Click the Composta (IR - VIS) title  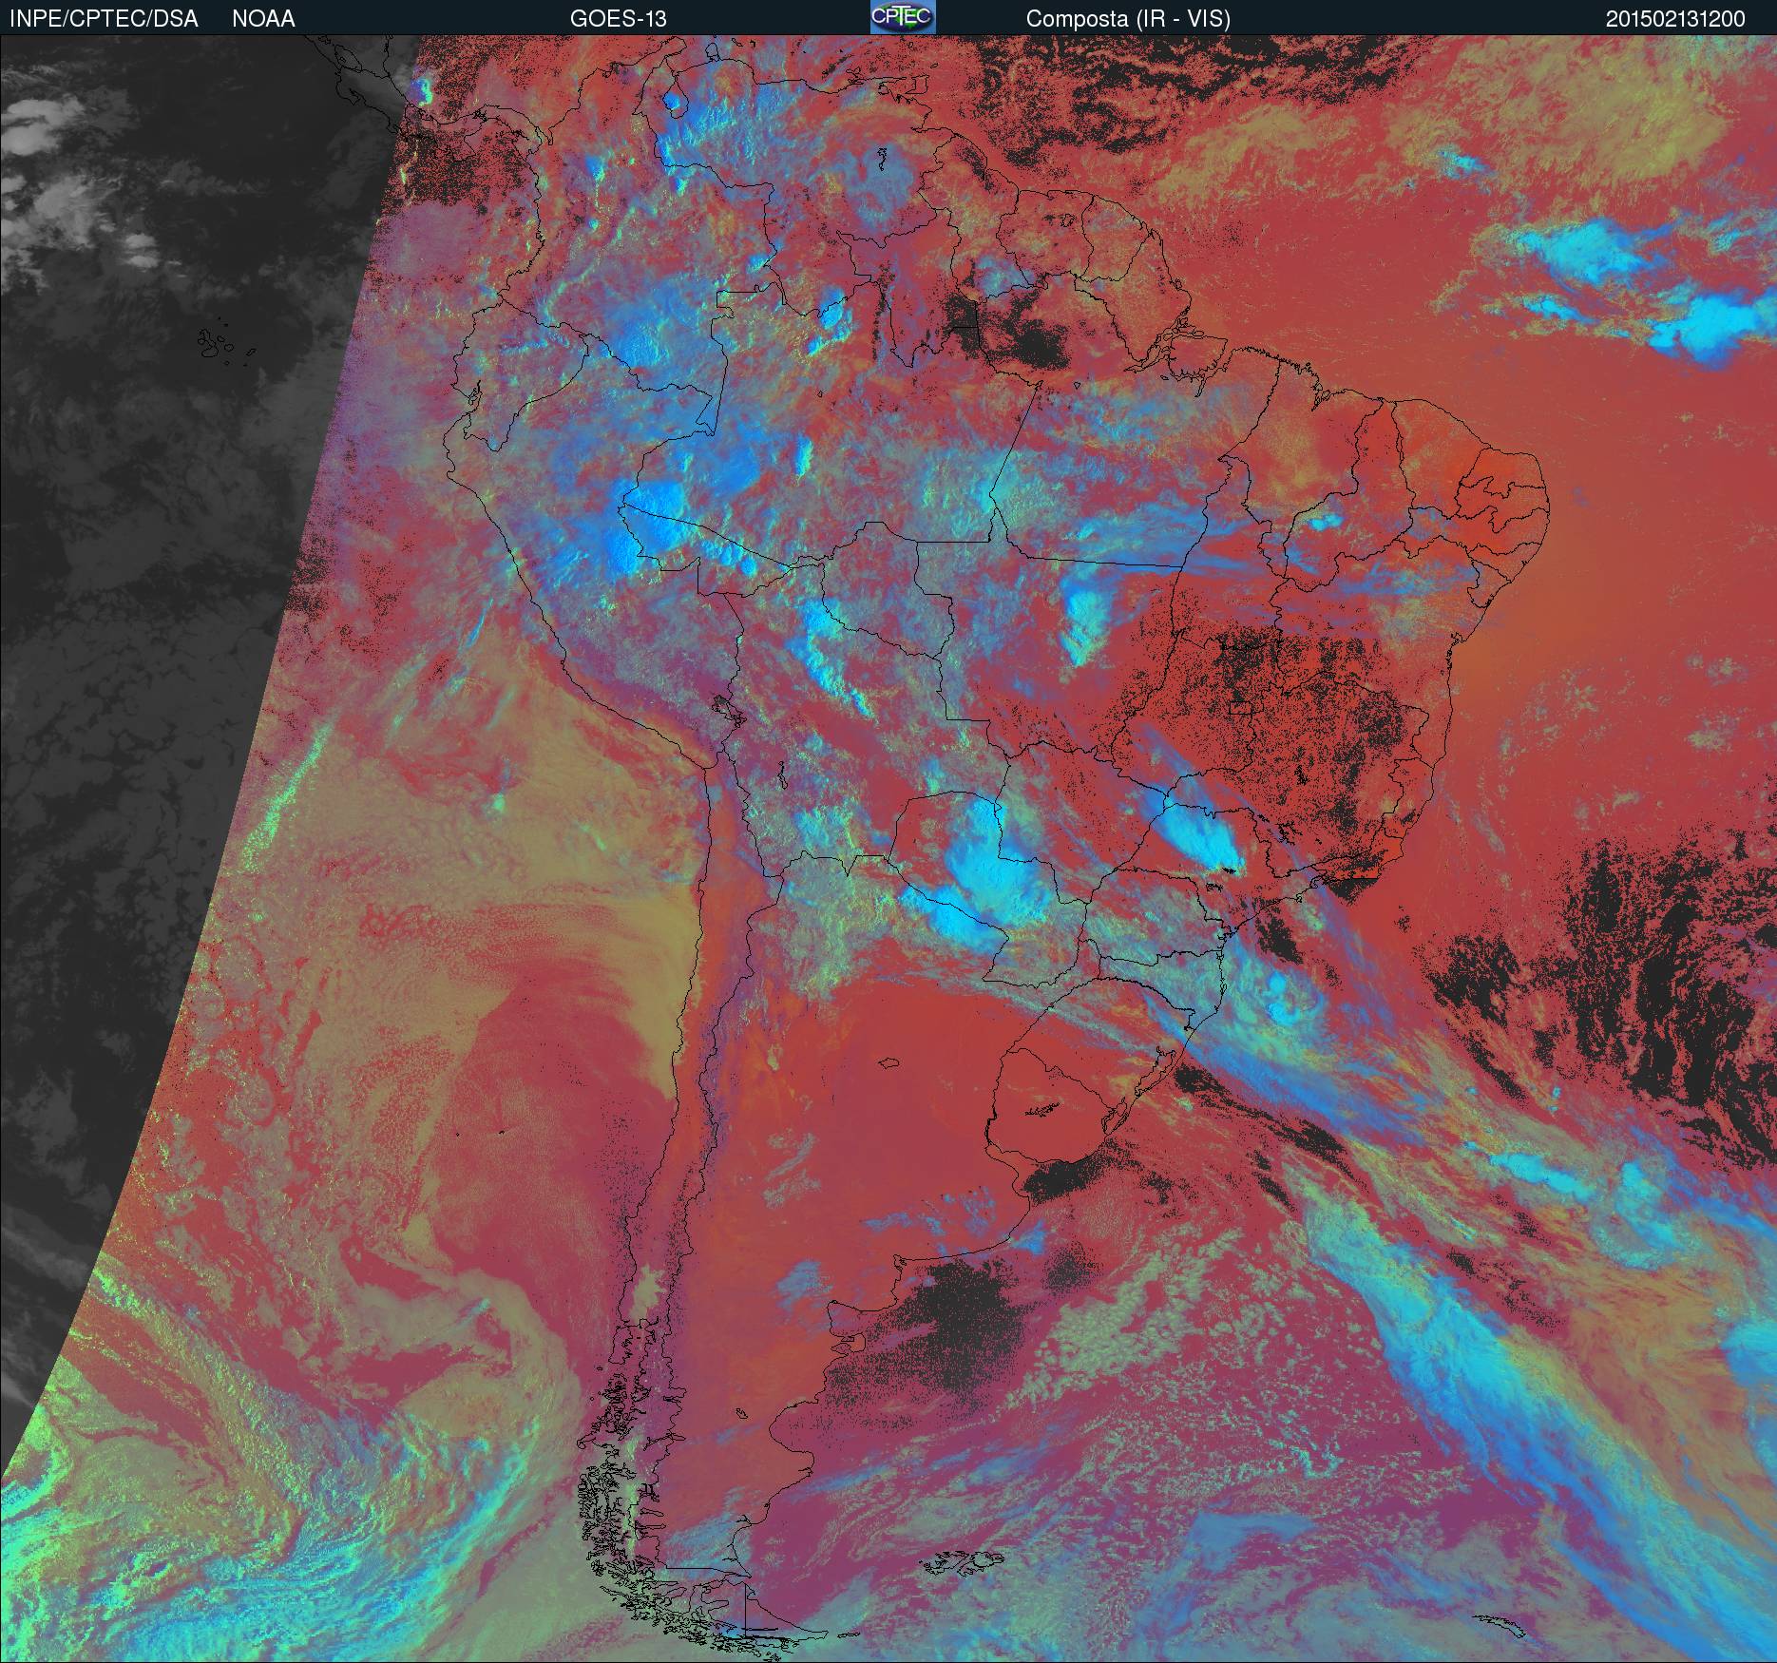click(x=1128, y=19)
